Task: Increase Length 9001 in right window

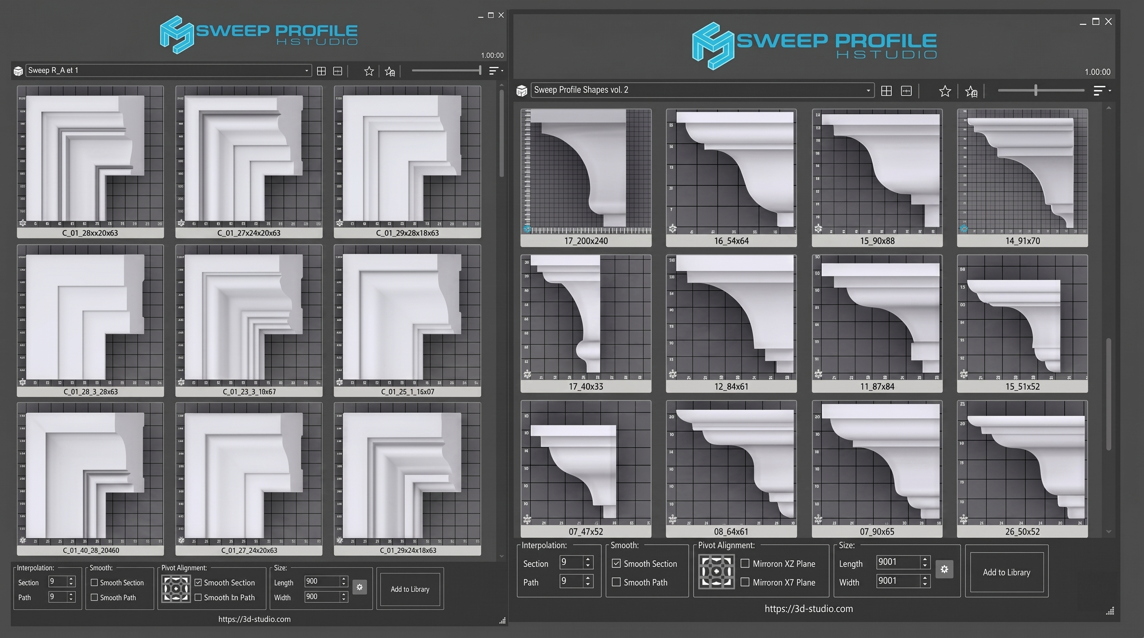Action: point(925,559)
